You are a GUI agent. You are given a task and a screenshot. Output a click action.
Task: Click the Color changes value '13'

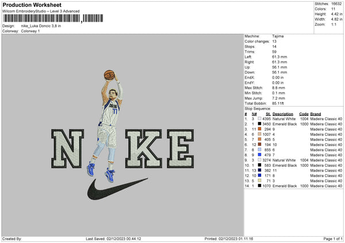[x=274, y=41]
